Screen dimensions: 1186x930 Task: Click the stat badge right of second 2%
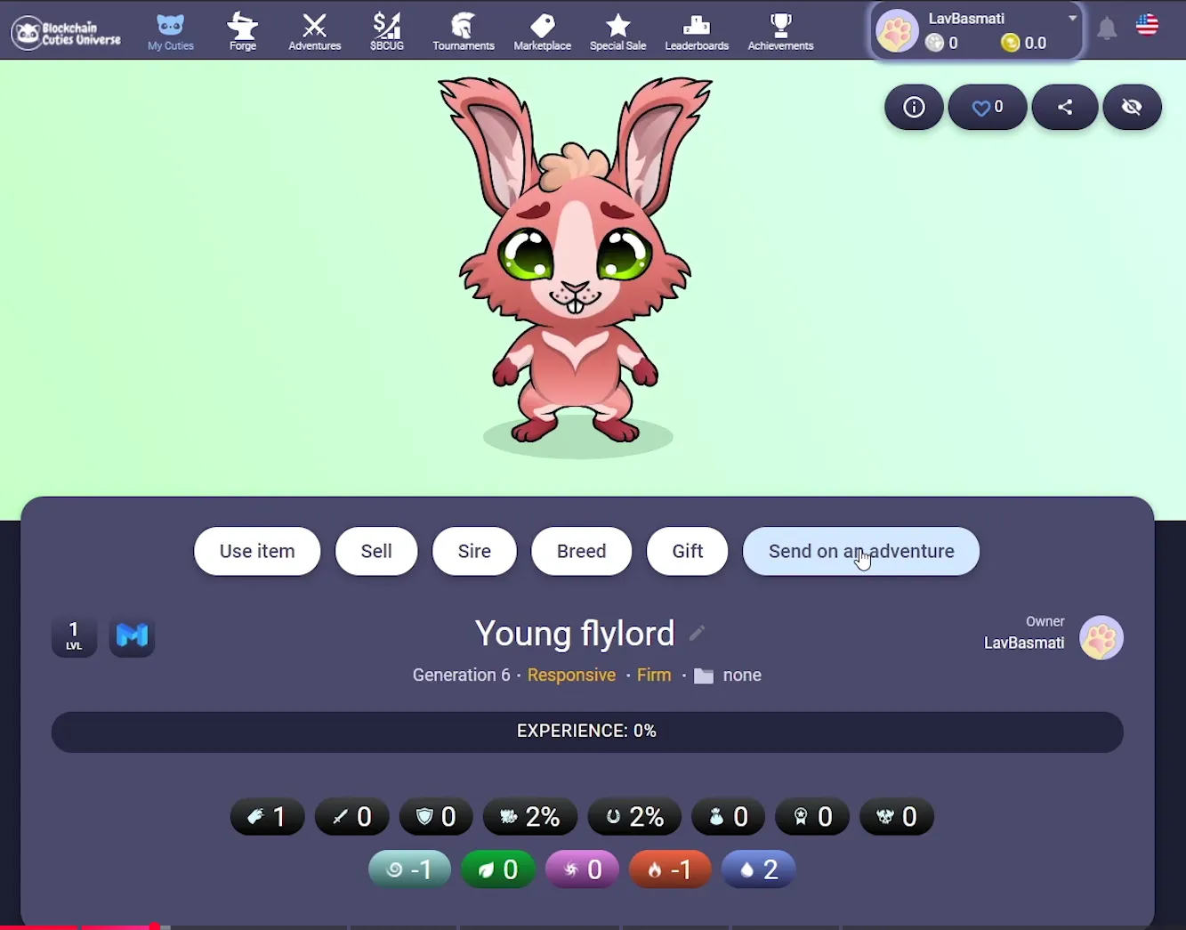(x=729, y=817)
